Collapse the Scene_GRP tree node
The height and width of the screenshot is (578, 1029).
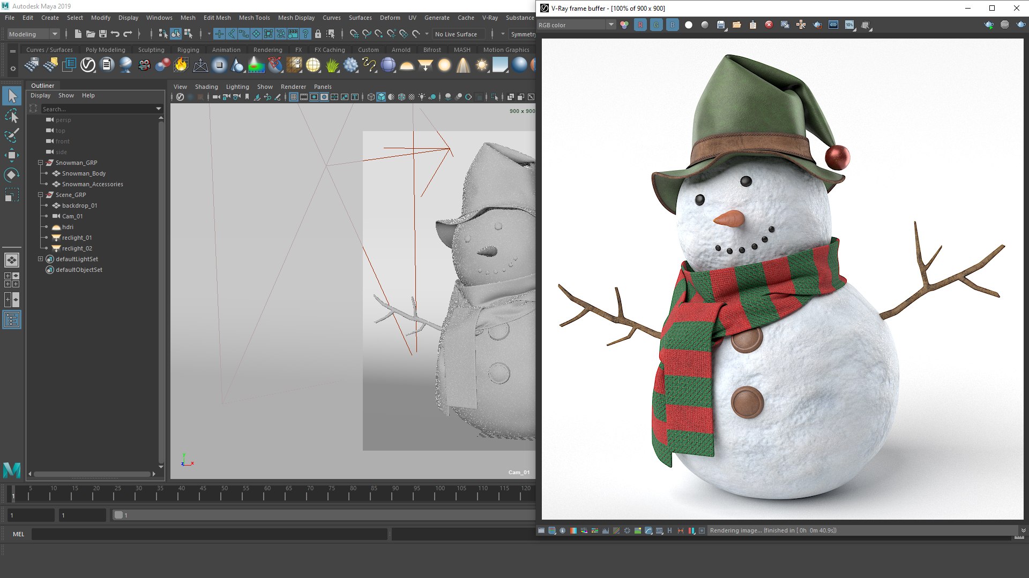click(x=40, y=195)
